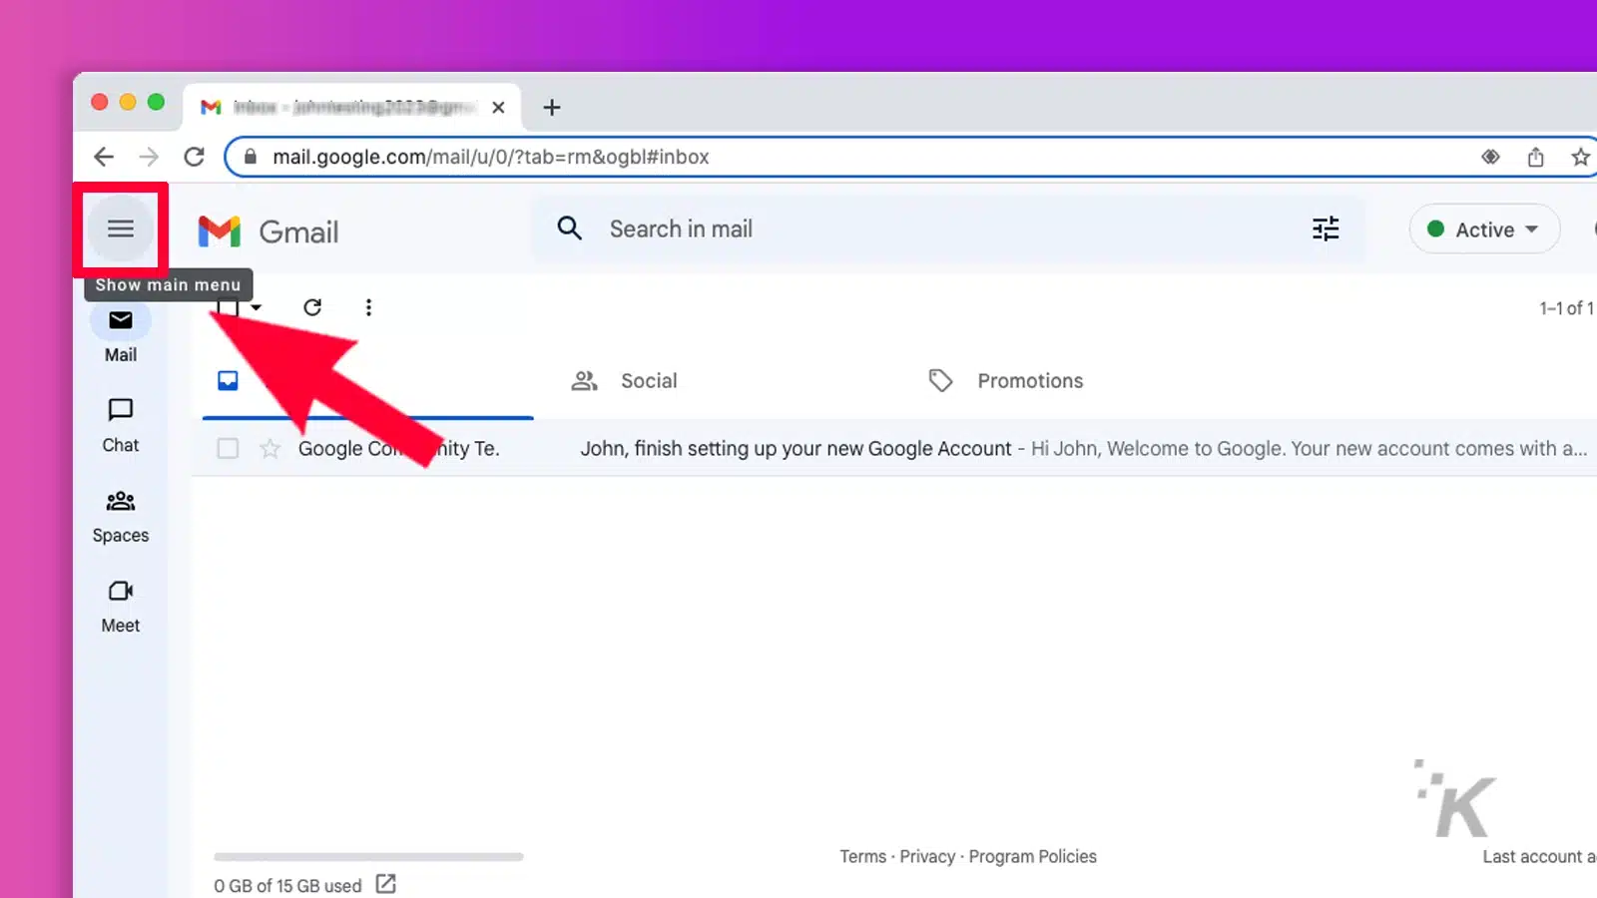Viewport: 1597px width, 898px height.
Task: Click the '1–1 of 1' message count
Action: pyautogui.click(x=1566, y=308)
